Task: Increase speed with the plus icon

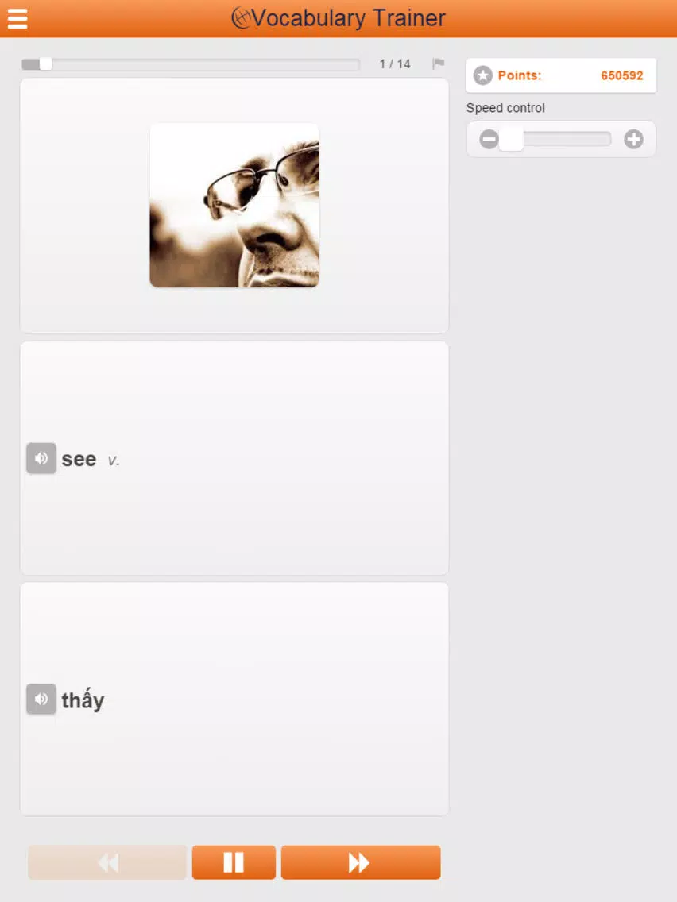Action: 634,139
